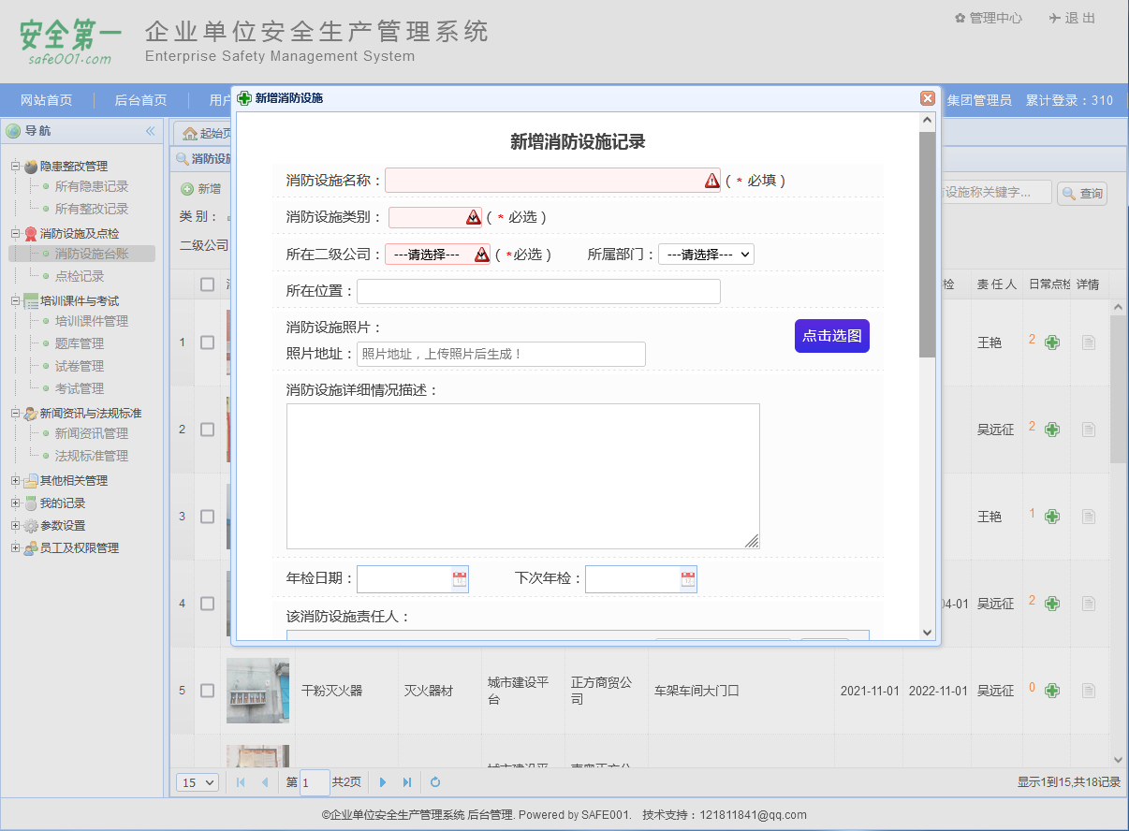Viewport: 1129px width, 831px height.
Task: Check the row 1 checkbox
Action: click(x=208, y=343)
